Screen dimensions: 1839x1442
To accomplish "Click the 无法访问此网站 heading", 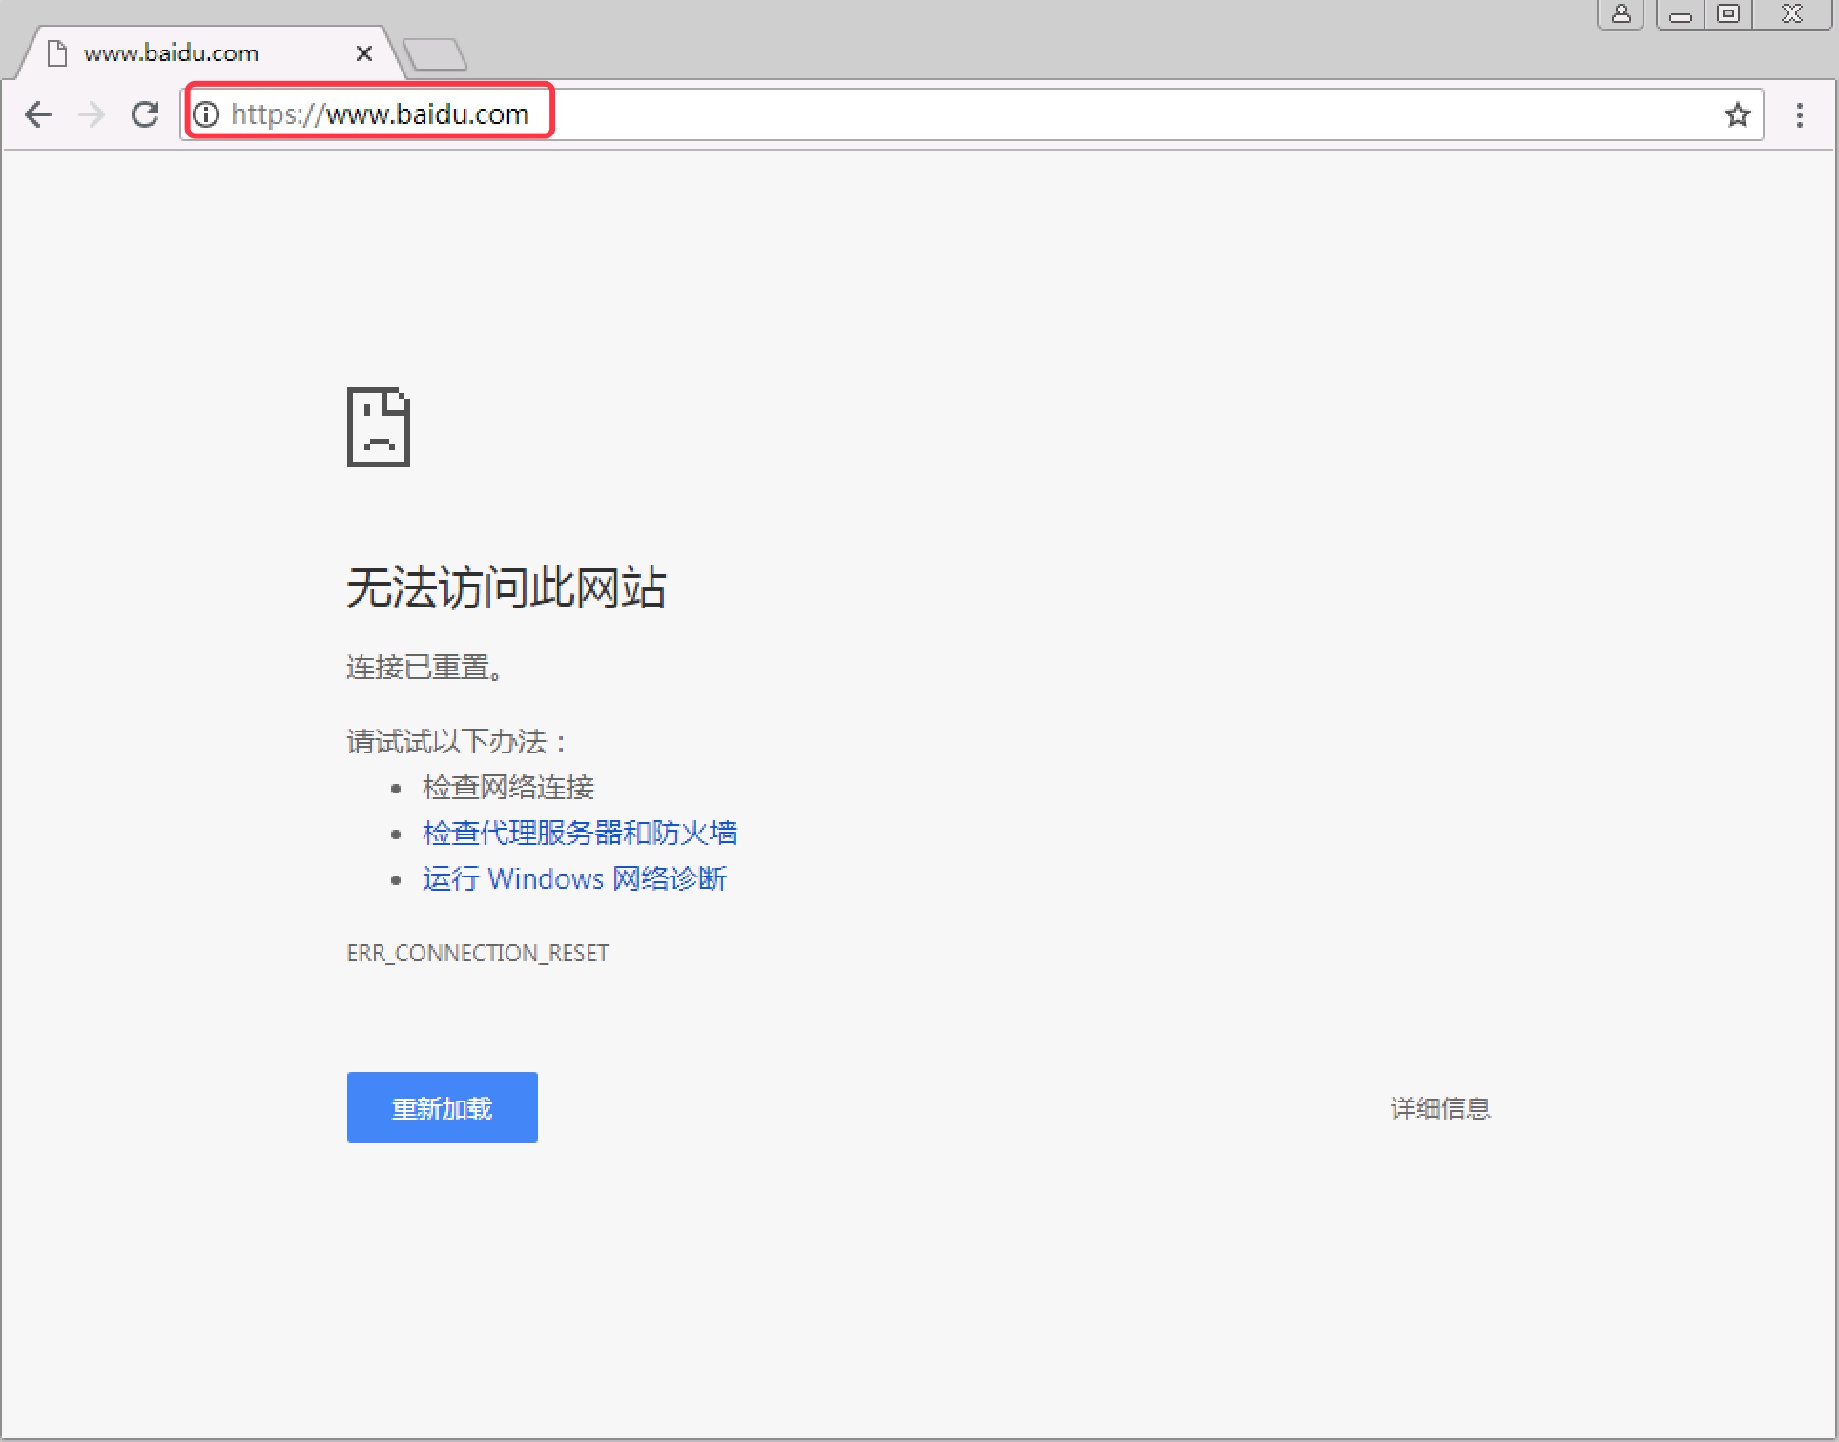I will [x=506, y=587].
